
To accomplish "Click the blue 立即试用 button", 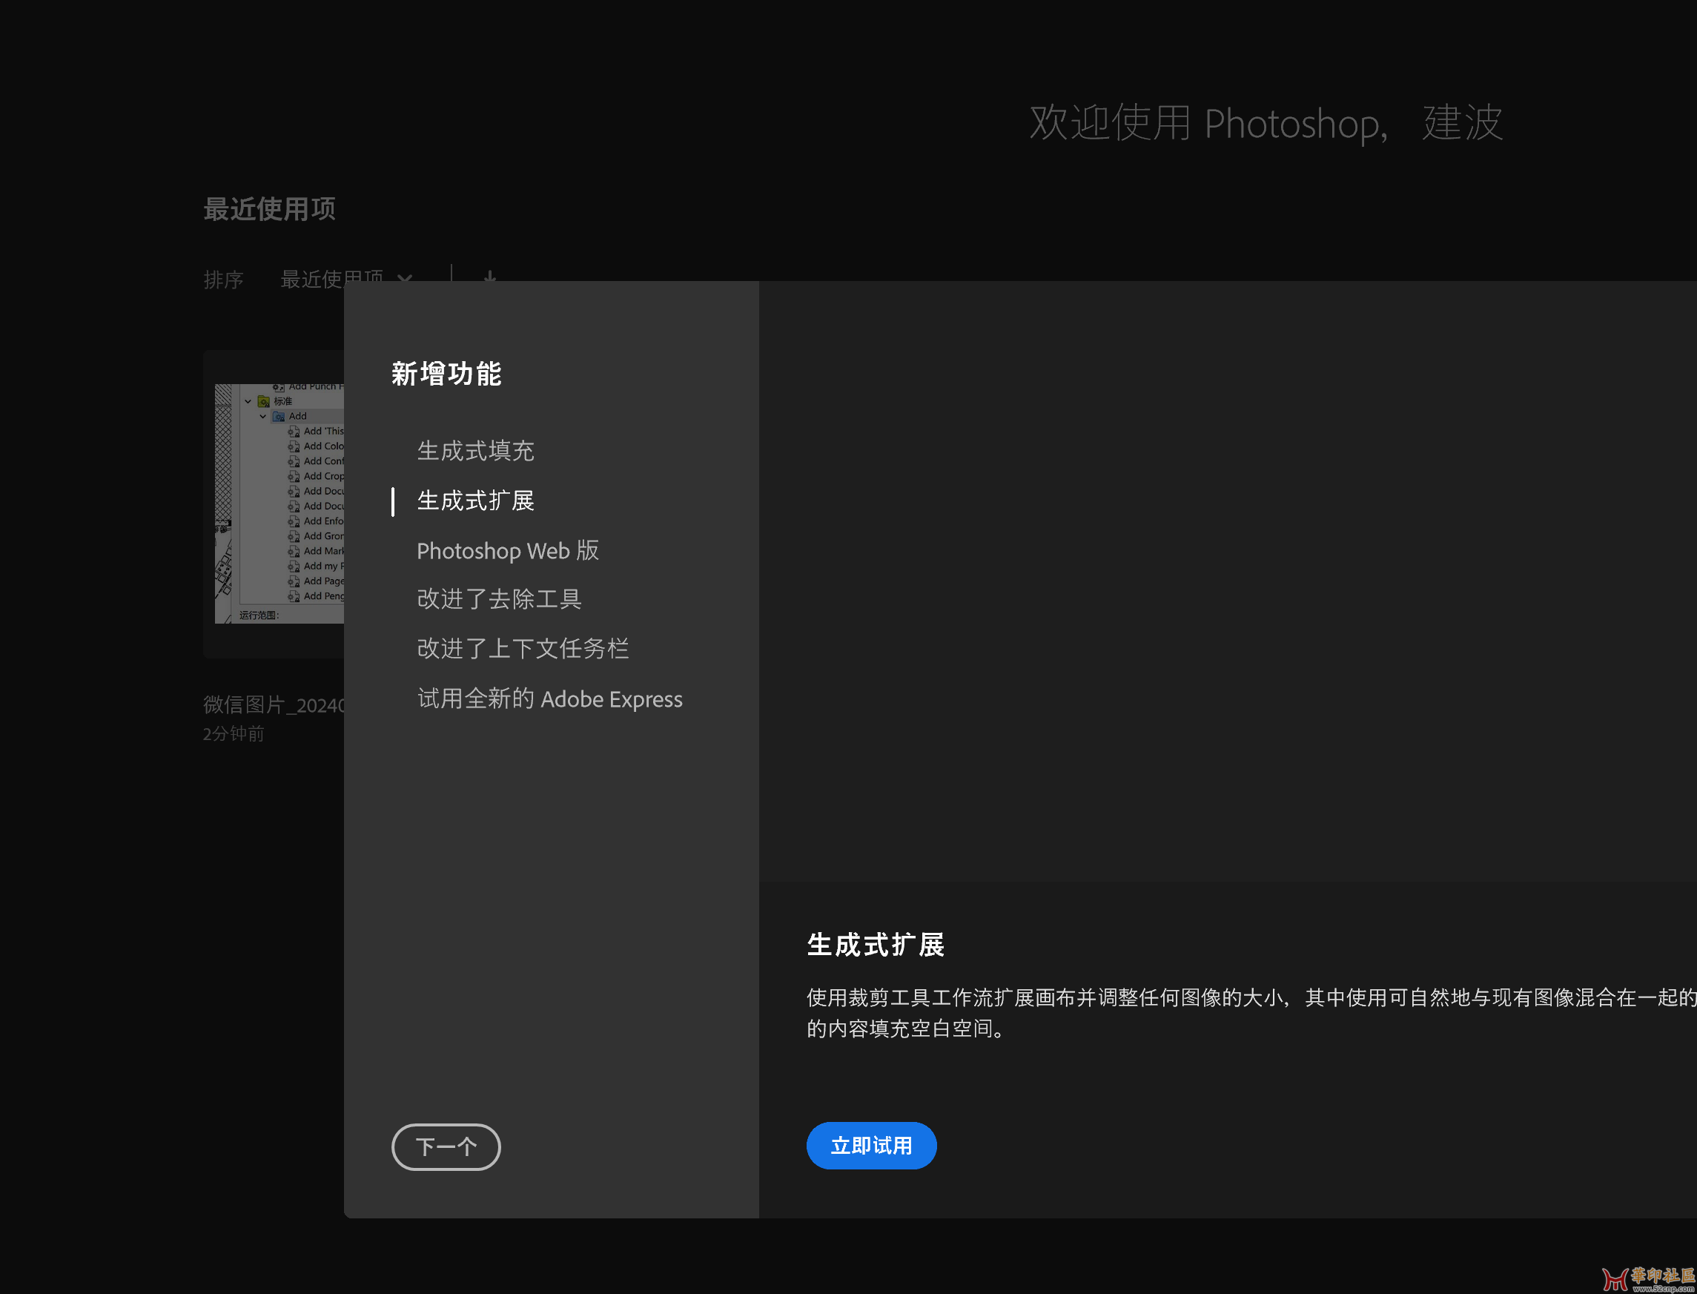I will [x=871, y=1146].
